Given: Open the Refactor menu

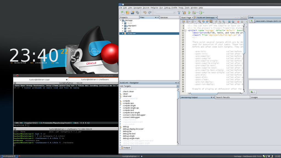Looking at the screenshot, I should pyautogui.click(x=154, y=8).
